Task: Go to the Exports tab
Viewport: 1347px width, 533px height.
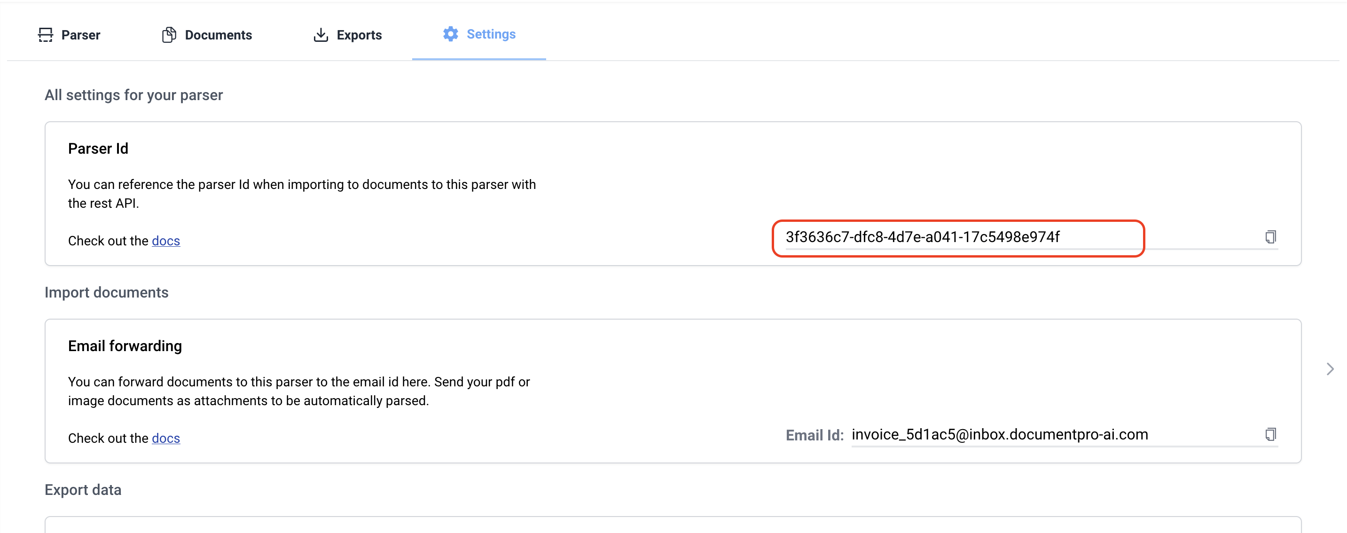Action: [348, 34]
